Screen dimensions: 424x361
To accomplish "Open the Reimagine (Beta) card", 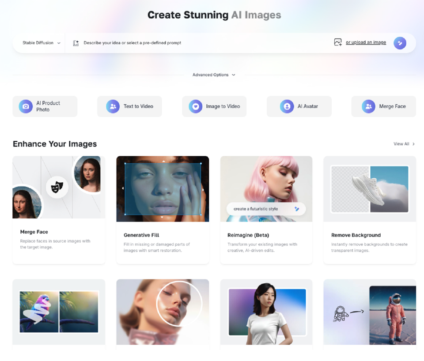I will [266, 210].
